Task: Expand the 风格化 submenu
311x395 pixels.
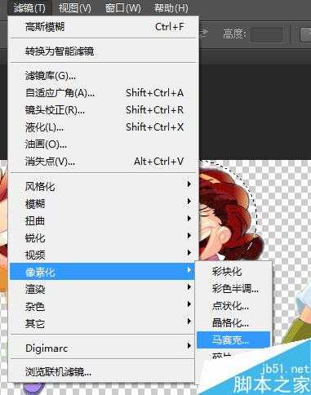Action: coord(103,187)
